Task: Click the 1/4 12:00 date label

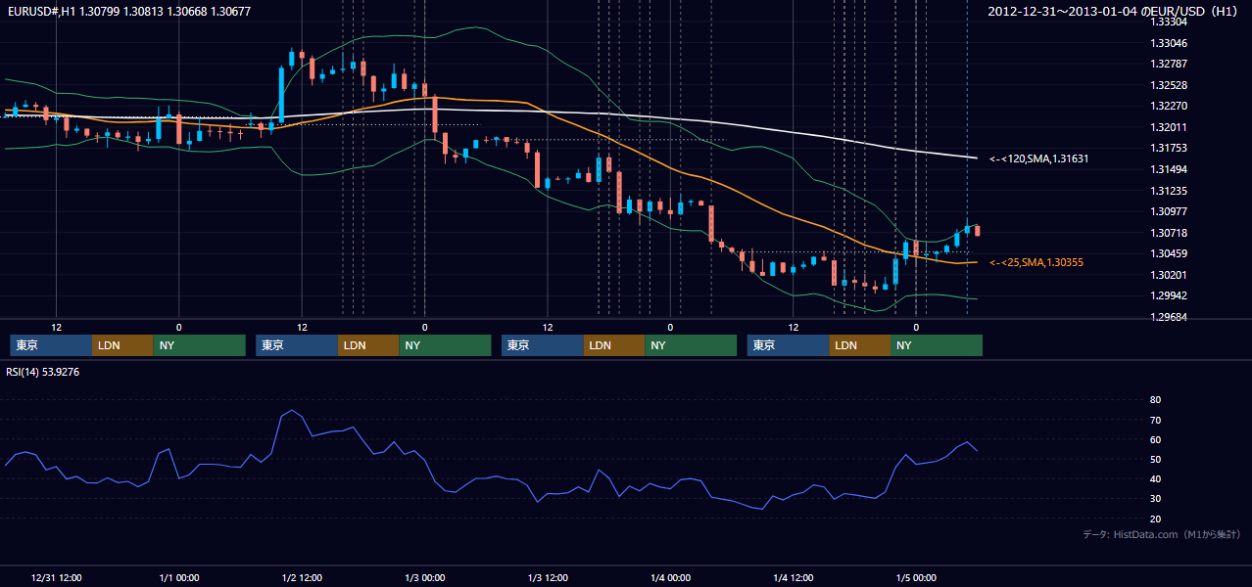Action: tap(794, 578)
